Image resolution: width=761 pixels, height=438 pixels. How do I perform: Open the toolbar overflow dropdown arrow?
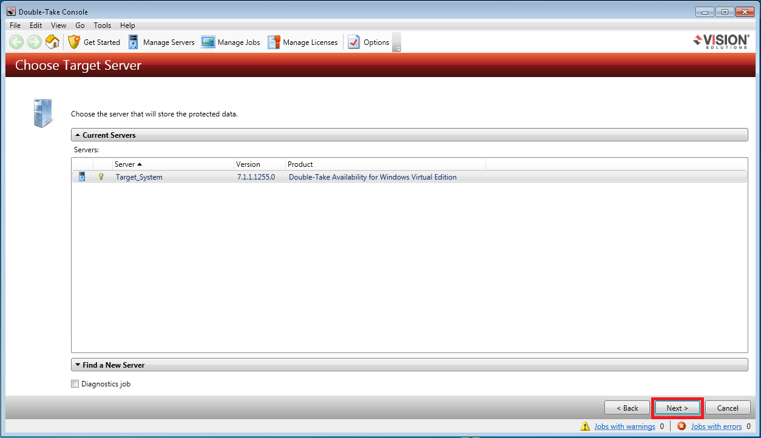coord(397,48)
